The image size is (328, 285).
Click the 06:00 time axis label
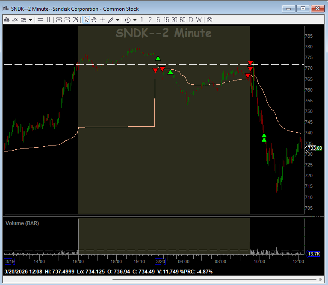pos(183,261)
